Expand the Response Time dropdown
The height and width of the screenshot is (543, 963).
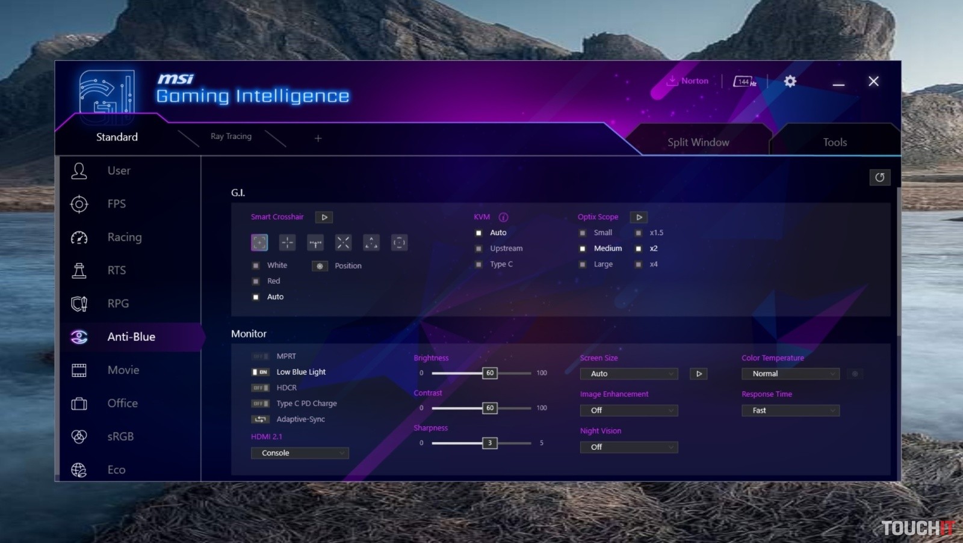coord(790,411)
